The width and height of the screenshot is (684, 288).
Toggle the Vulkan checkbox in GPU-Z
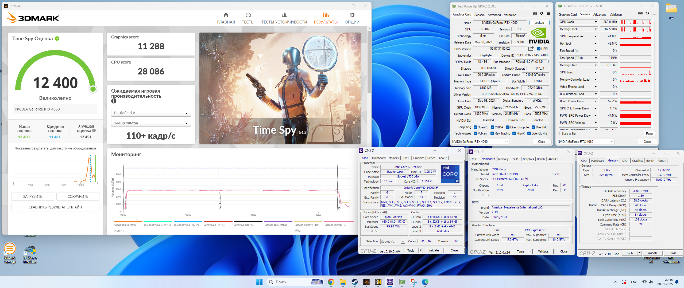pos(475,133)
